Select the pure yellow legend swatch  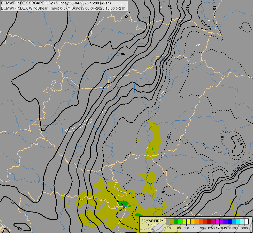click(188, 221)
